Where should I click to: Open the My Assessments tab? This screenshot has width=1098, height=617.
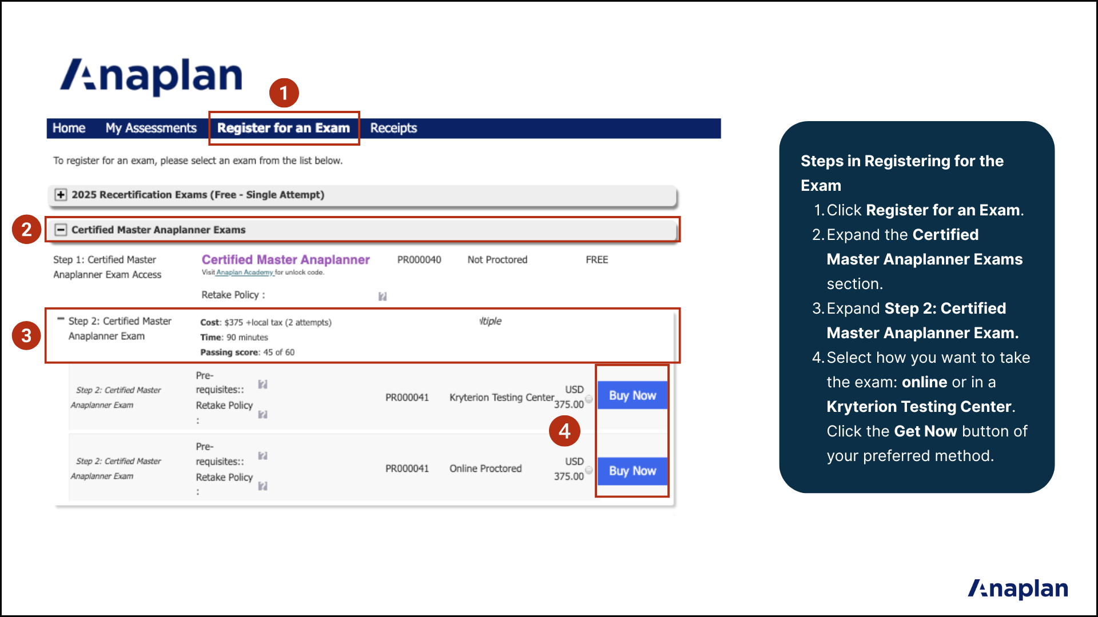click(151, 128)
